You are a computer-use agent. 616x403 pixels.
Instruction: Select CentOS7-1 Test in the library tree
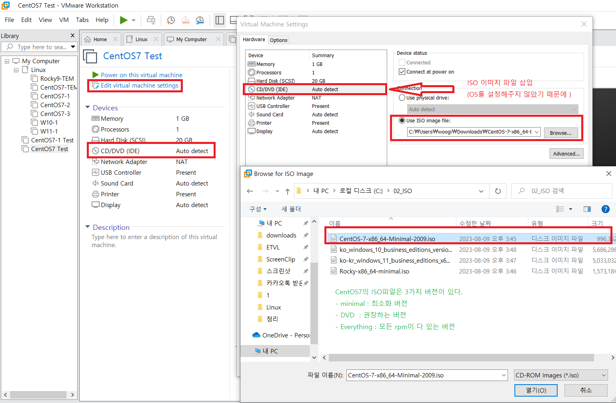point(52,140)
